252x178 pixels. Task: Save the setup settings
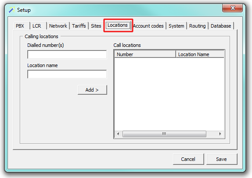click(222, 159)
